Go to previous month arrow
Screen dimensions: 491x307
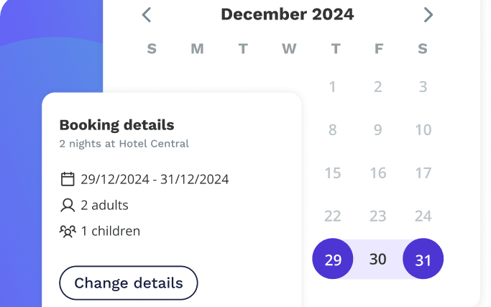(x=147, y=14)
